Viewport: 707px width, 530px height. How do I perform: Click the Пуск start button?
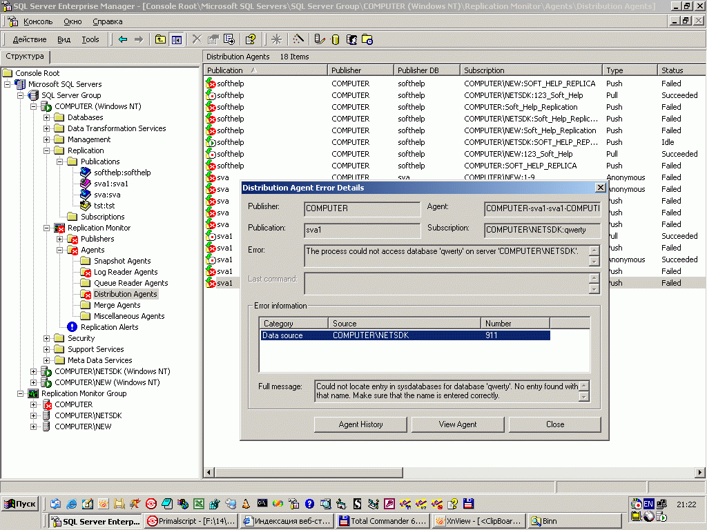click(20, 504)
